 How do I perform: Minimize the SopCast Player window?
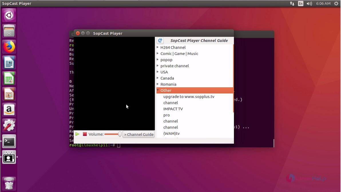pyautogui.click(x=83, y=33)
